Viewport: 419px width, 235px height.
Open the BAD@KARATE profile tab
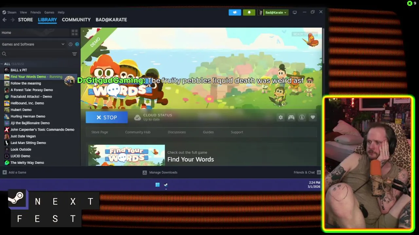111,20
